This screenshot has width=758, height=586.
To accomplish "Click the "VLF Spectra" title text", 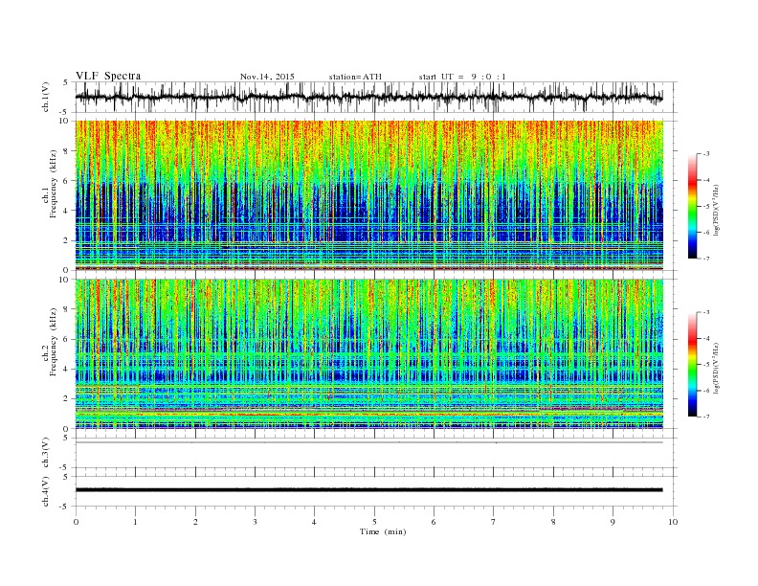I will click(x=108, y=76).
